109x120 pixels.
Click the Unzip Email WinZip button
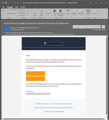pyautogui.click(x=55, y=13)
